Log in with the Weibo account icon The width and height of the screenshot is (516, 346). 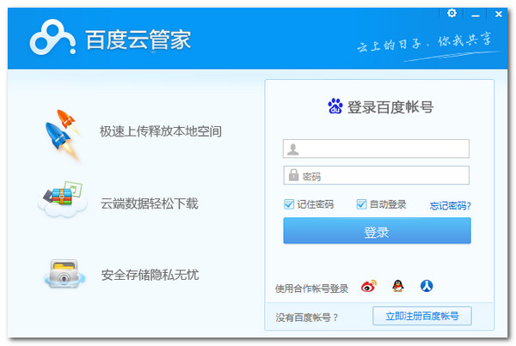pos(369,286)
